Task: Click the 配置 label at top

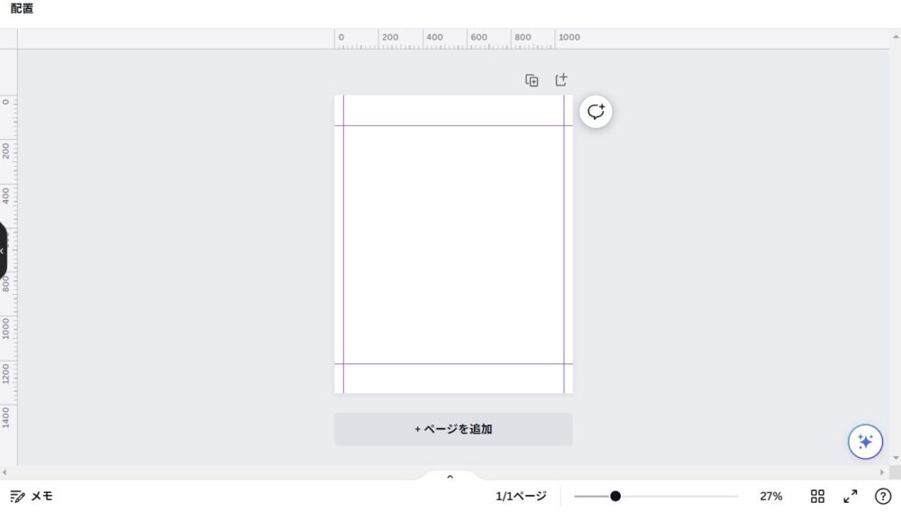Action: (x=23, y=9)
